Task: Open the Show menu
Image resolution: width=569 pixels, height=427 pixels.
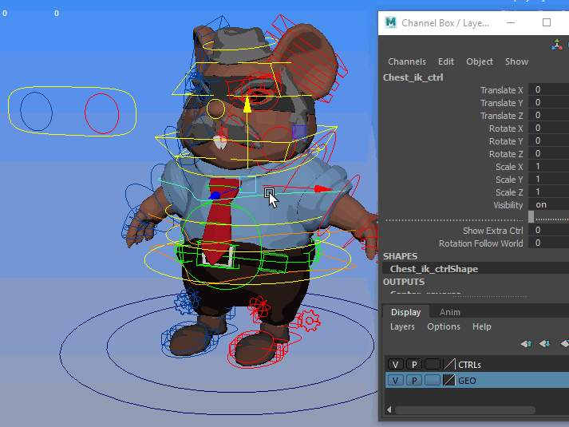Action: pos(516,61)
